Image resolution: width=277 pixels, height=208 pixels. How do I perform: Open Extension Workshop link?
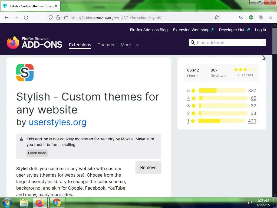[x=193, y=30]
